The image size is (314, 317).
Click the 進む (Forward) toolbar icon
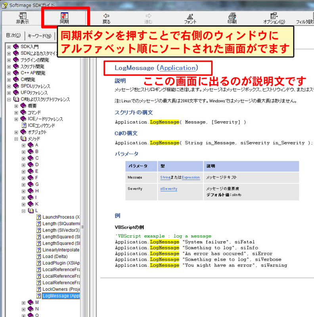[x=148, y=19]
